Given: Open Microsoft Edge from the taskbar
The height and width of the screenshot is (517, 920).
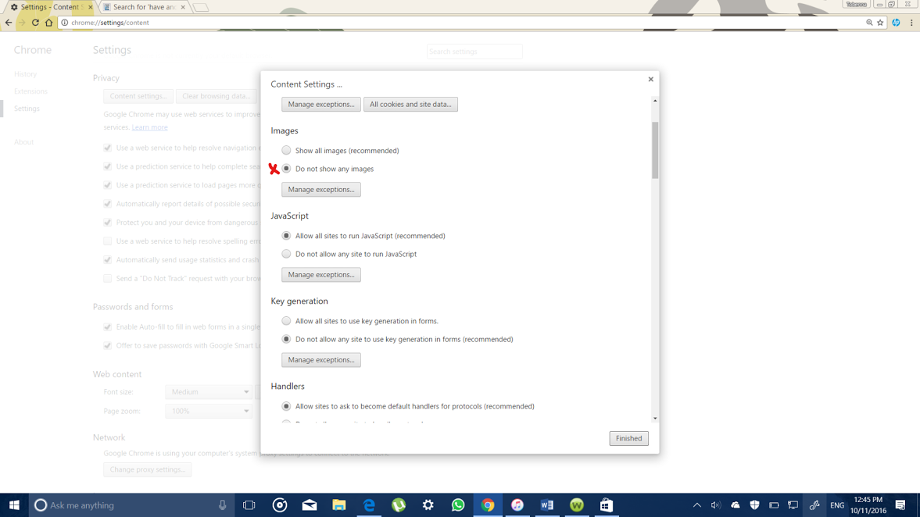Looking at the screenshot, I should tap(369, 505).
